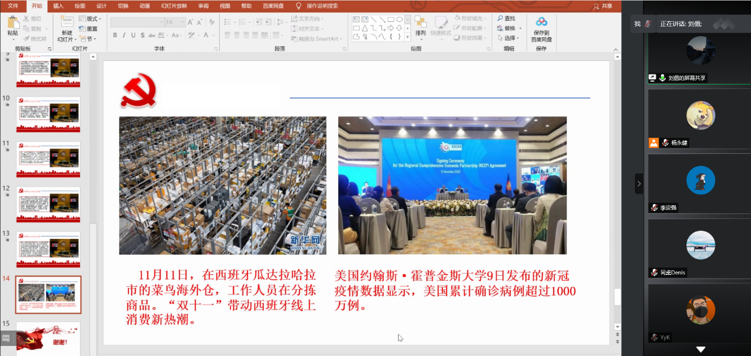The image size is (751, 356).
Task: Select the oval shape in shapes gallery
Action: pyautogui.click(x=400, y=20)
